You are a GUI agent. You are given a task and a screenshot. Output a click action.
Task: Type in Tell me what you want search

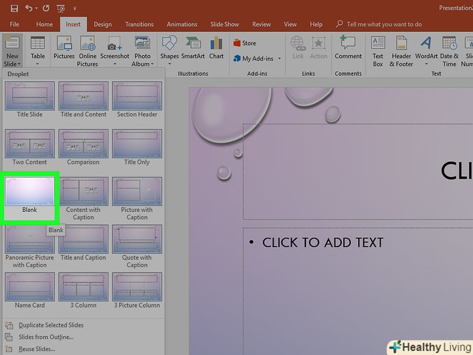coord(383,25)
